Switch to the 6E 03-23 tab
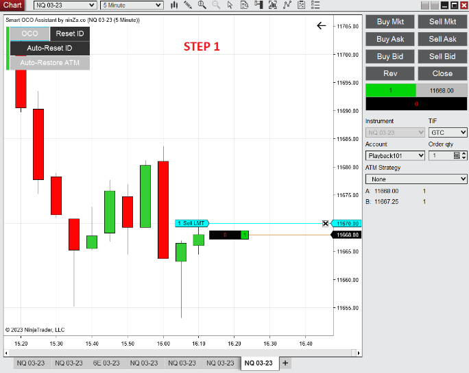 point(106,363)
